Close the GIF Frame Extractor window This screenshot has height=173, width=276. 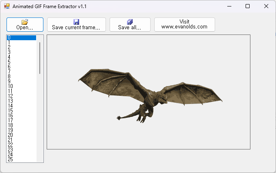pyautogui.click(x=266, y=6)
